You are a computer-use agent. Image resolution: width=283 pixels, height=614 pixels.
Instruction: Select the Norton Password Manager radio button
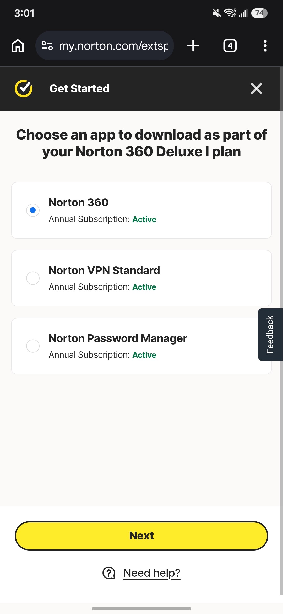pos(33,346)
